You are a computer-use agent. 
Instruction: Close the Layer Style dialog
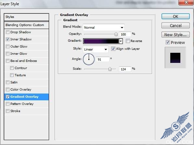coord(186,2)
